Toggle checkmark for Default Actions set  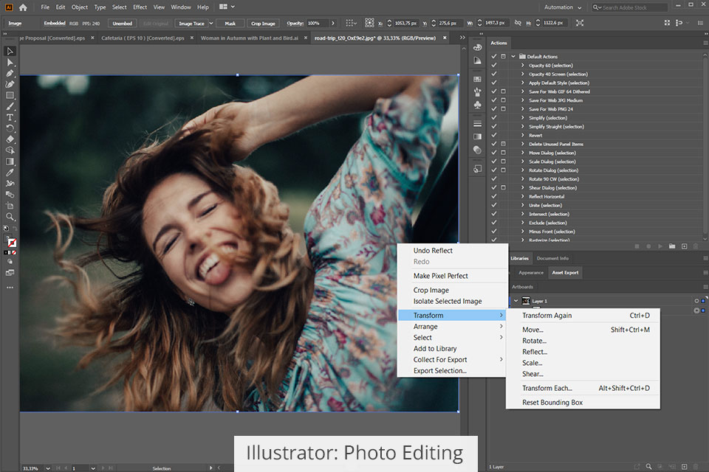[494, 57]
